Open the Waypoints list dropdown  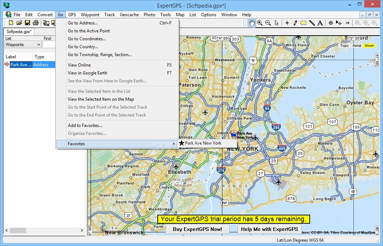tap(23, 45)
